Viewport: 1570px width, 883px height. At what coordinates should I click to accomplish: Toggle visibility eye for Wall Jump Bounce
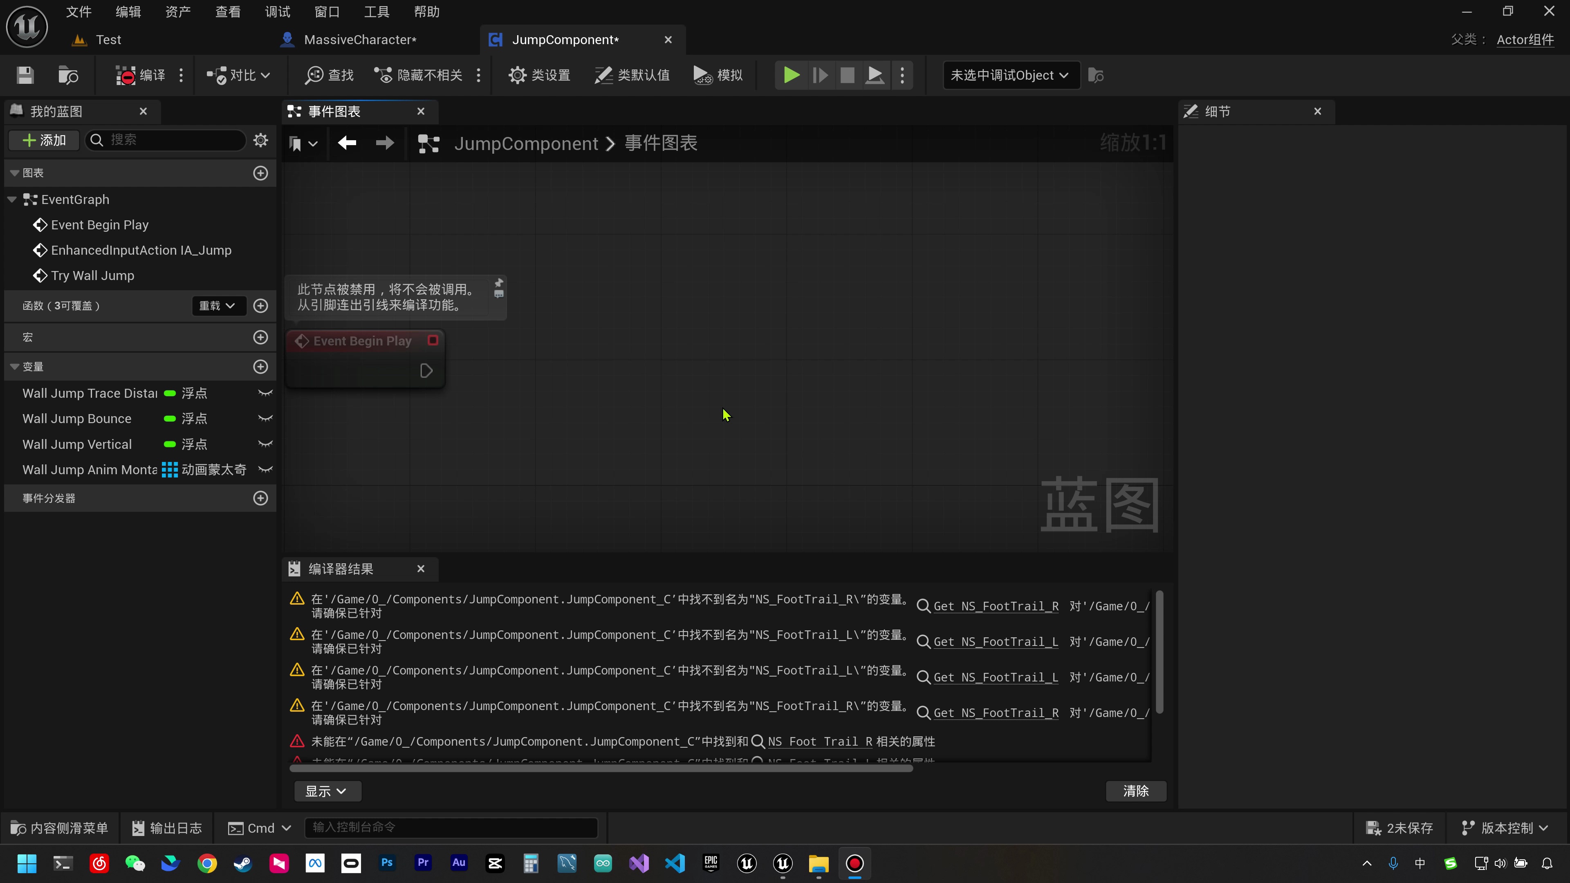click(265, 419)
